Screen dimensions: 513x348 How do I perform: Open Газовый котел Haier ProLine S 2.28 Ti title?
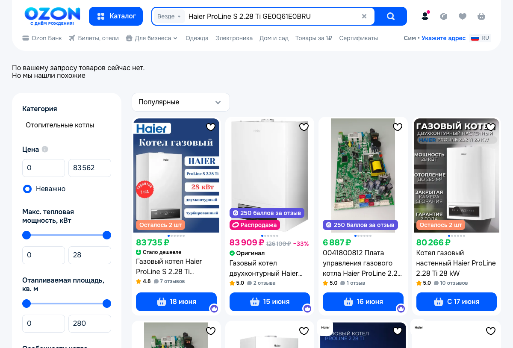169,266
